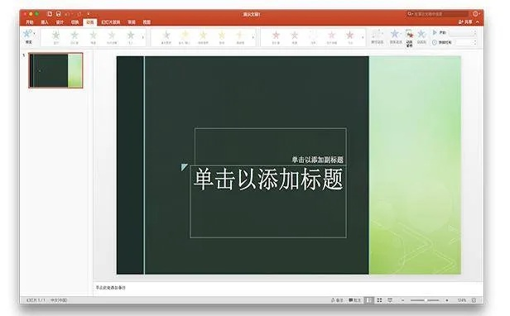Switch to the 开始 Home tab
This screenshot has width=510, height=316.
click(x=30, y=22)
